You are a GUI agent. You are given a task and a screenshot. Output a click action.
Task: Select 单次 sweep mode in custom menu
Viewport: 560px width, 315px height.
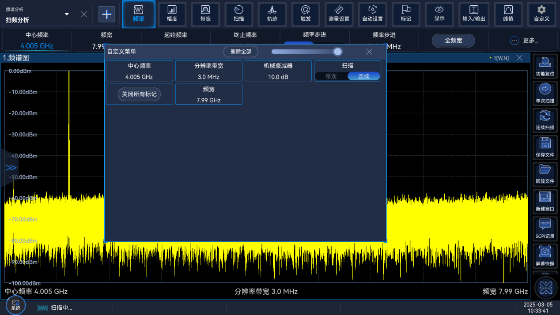[x=331, y=76]
